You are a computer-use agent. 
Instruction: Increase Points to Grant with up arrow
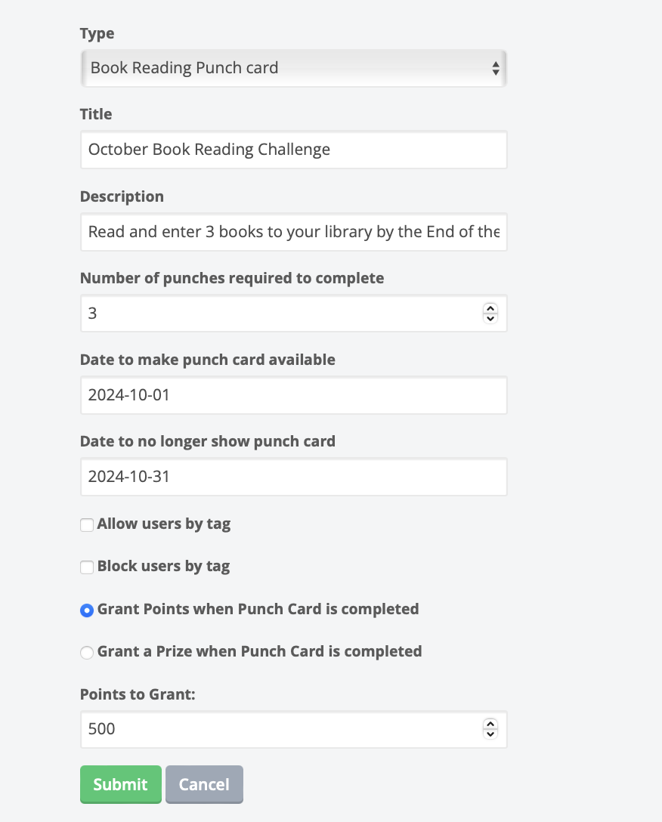coord(490,725)
